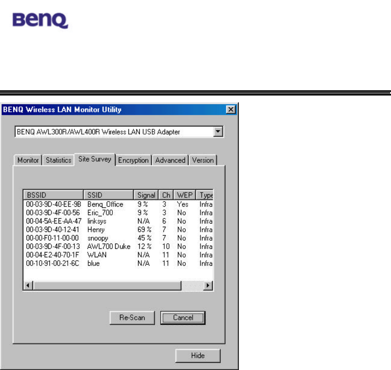Sort list by BSSID column header

[x=53, y=195]
